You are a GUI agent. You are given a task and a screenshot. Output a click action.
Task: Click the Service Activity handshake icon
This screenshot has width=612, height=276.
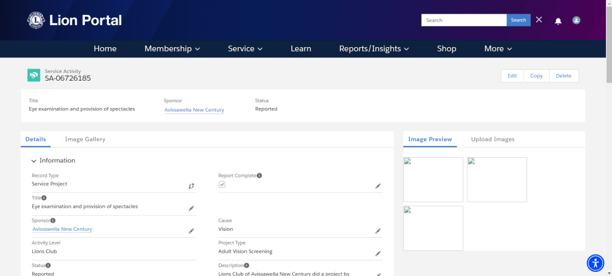(x=34, y=75)
